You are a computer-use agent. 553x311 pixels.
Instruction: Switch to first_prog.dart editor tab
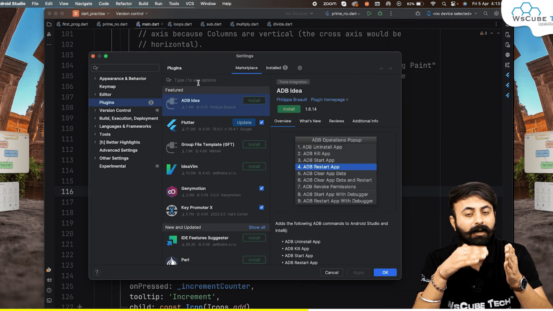pyautogui.click(x=72, y=24)
